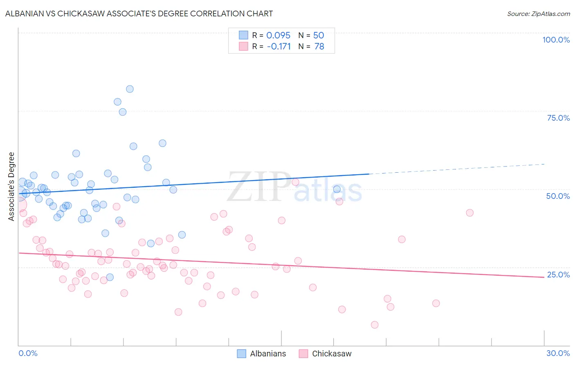Image resolution: width=575 pixels, height=365 pixels.
Task: Click the Associate's Degree axis title
Action: (11, 187)
